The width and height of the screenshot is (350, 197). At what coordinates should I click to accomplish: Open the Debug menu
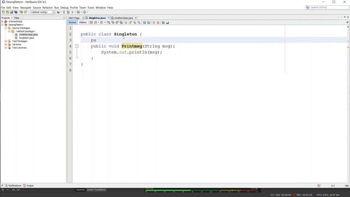point(65,8)
